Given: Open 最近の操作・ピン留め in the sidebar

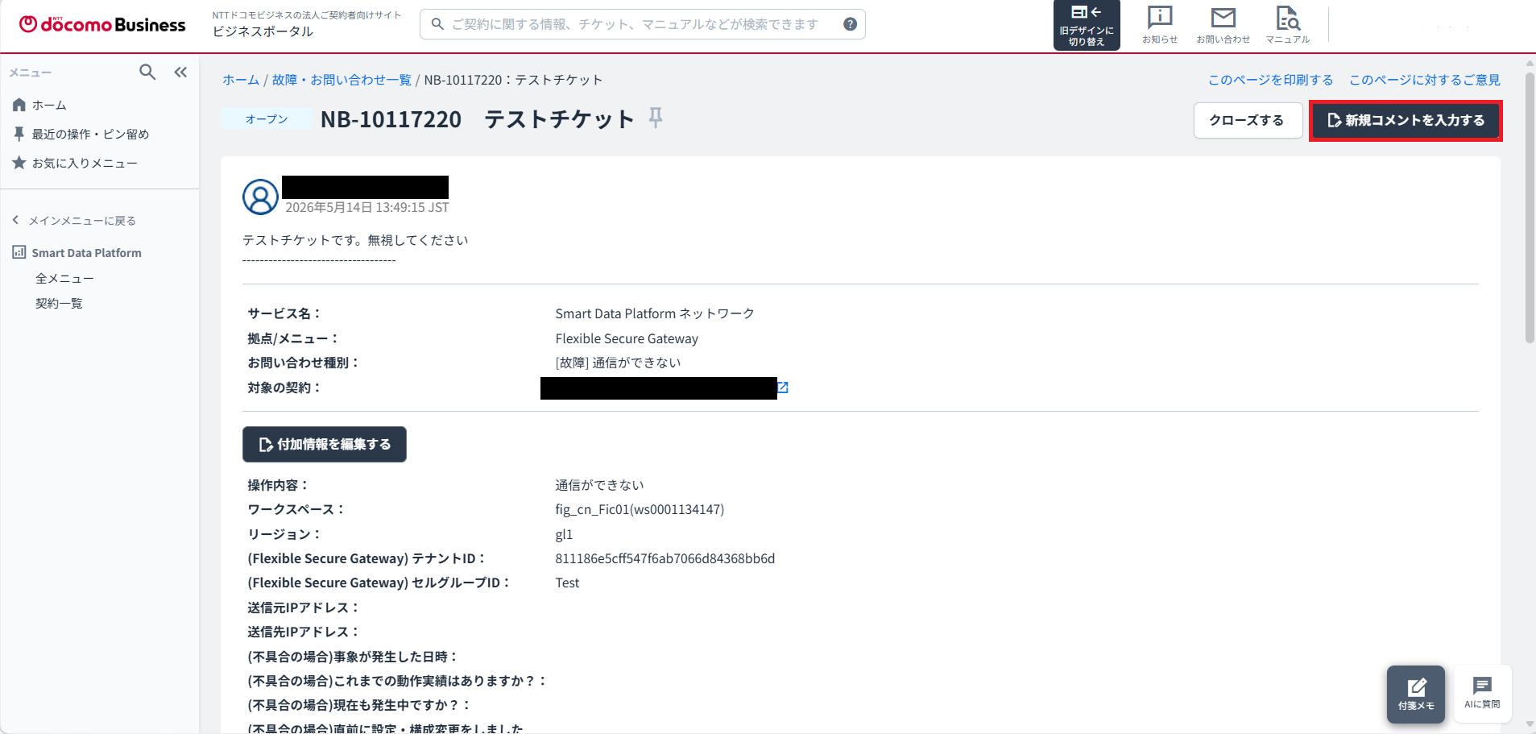Looking at the screenshot, I should (x=90, y=134).
